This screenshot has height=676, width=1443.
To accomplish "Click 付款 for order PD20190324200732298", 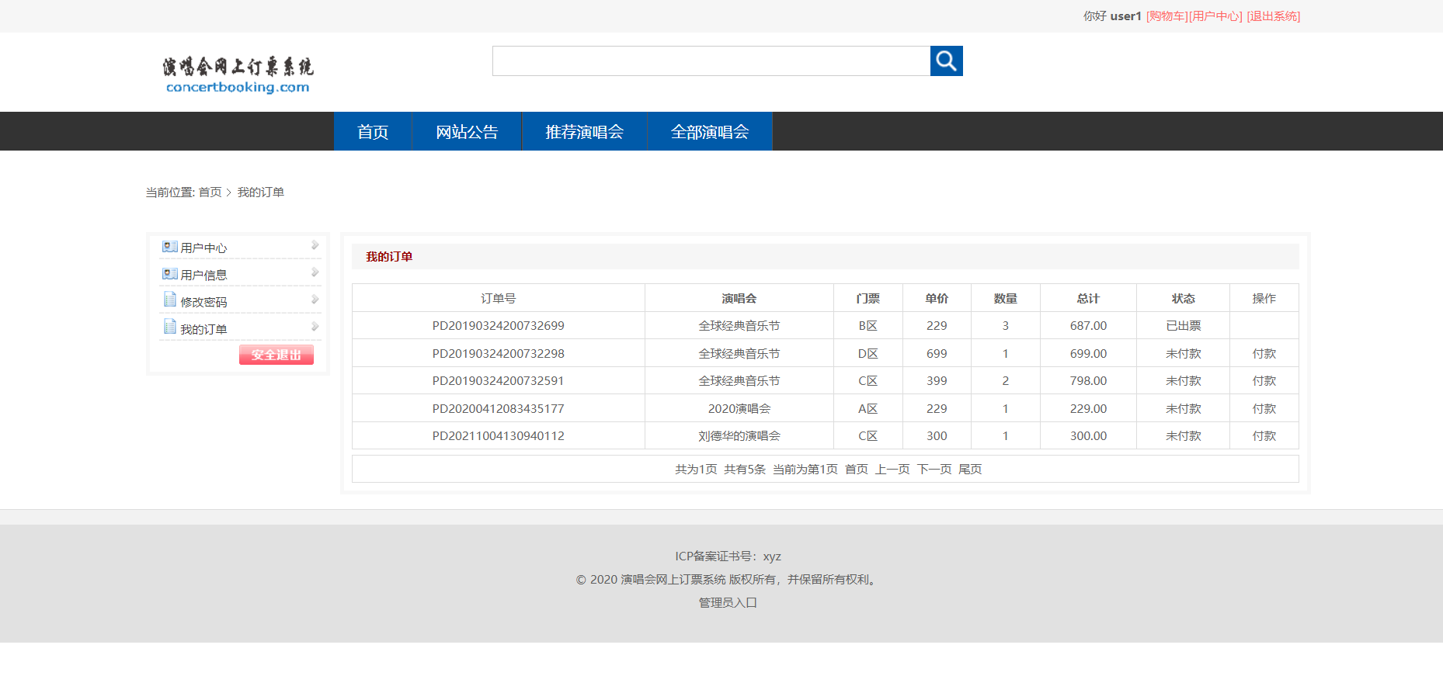I will [1264, 353].
